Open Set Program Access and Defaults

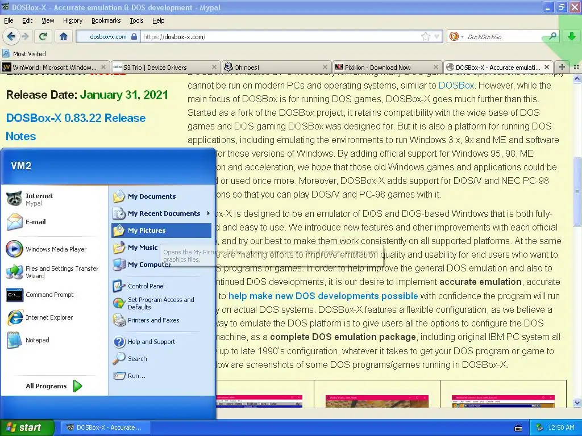[x=161, y=303]
